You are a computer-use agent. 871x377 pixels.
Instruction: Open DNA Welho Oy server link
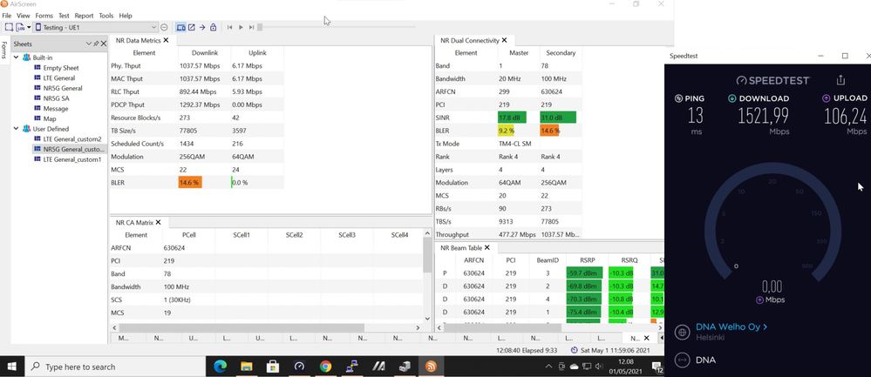(731, 327)
